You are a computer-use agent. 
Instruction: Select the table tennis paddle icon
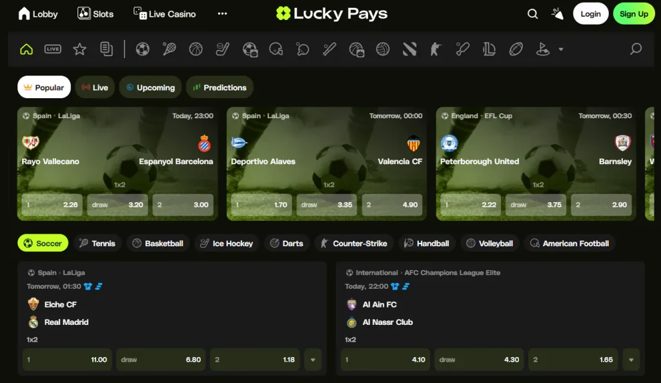302,49
